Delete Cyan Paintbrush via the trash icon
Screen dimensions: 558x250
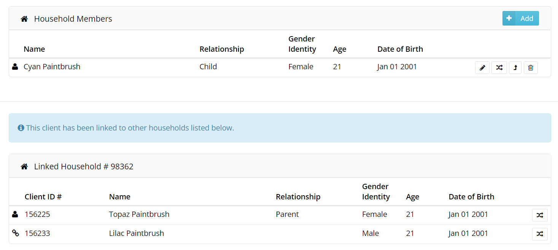coord(531,67)
